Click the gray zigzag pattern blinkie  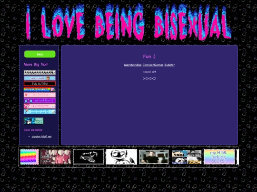click(40, 73)
